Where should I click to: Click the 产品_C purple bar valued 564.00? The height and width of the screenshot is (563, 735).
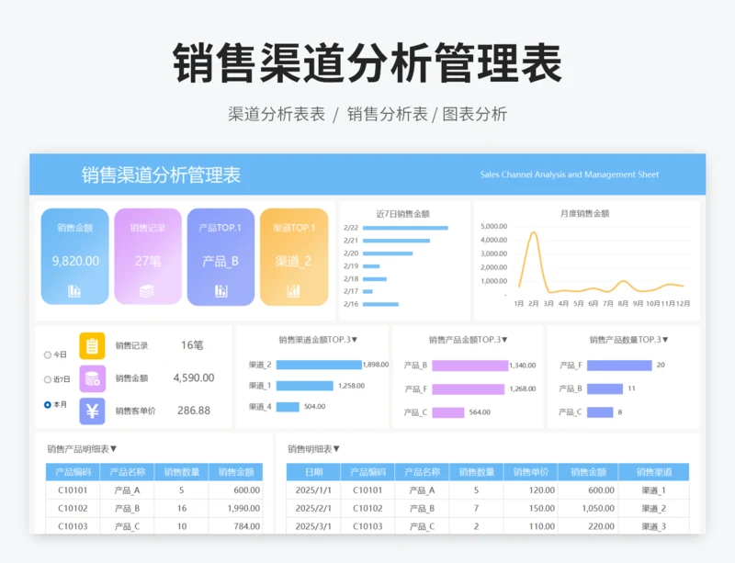pos(448,412)
